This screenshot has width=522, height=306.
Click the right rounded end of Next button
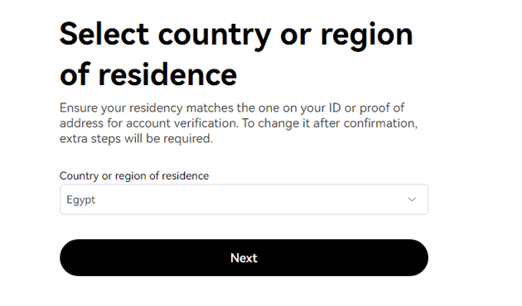(416, 257)
